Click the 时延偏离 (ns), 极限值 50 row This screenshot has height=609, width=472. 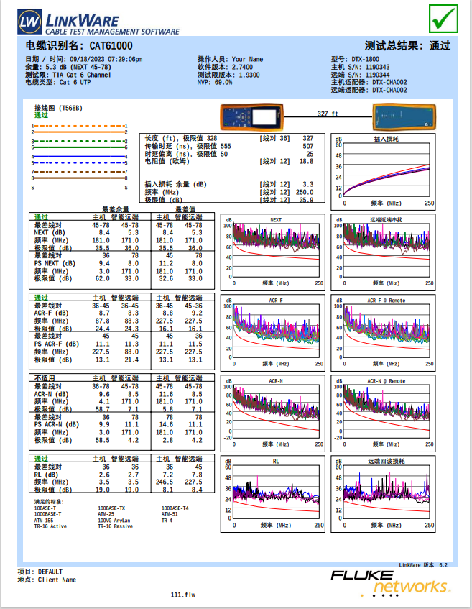coord(229,154)
